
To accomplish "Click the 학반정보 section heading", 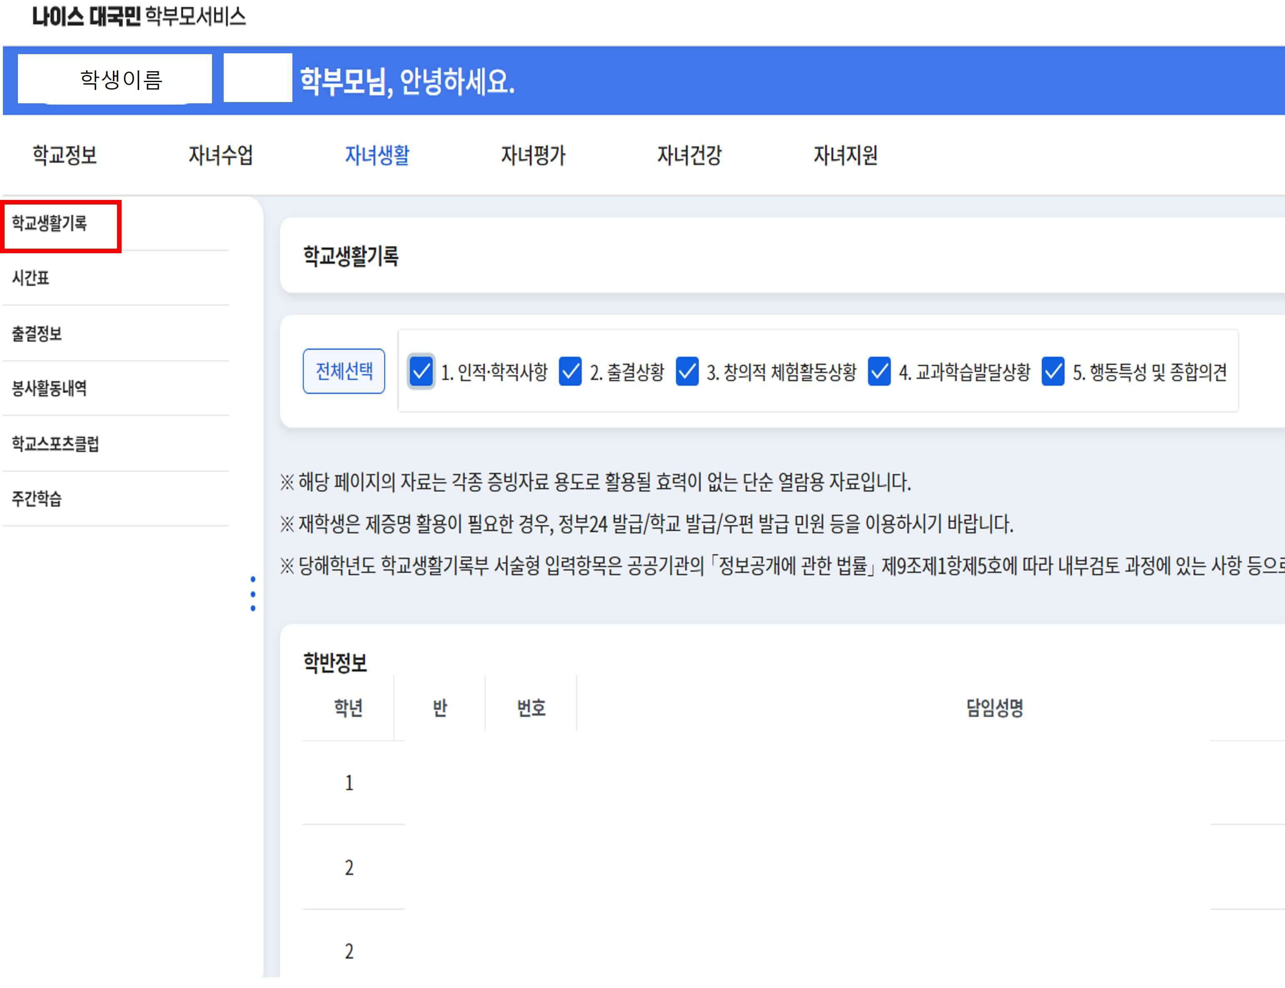I will coord(335,663).
